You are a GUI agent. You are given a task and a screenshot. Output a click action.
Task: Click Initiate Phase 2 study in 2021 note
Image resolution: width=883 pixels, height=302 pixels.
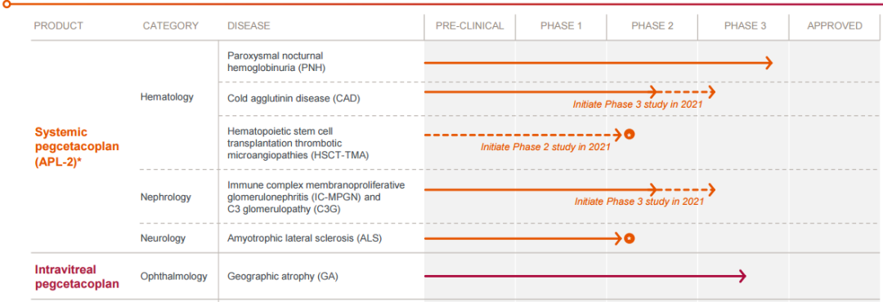pyautogui.click(x=545, y=148)
